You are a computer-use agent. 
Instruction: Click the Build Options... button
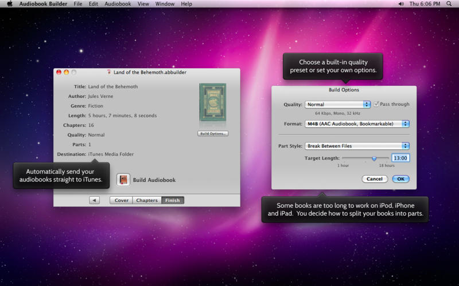coord(213,133)
